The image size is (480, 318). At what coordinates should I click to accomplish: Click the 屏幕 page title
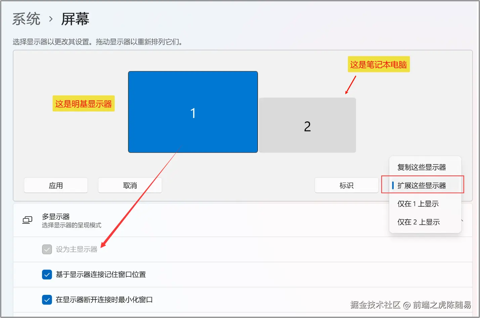75,19
